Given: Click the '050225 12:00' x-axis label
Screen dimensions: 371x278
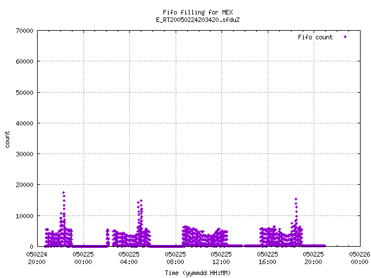Looking at the screenshot, I should pos(221,258).
